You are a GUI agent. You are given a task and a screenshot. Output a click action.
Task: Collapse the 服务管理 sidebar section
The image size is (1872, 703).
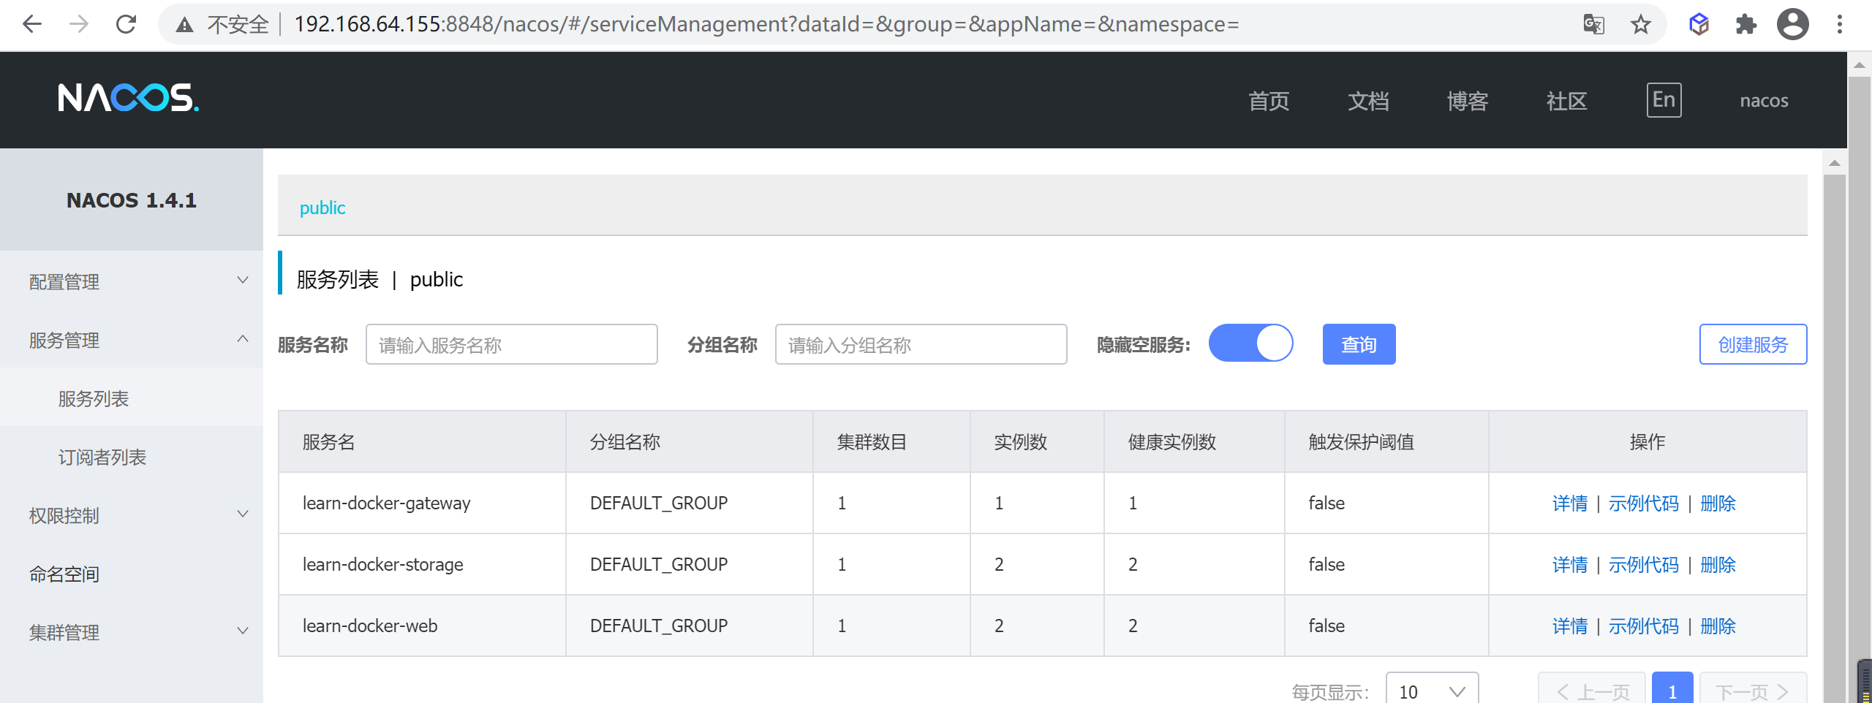[x=132, y=340]
